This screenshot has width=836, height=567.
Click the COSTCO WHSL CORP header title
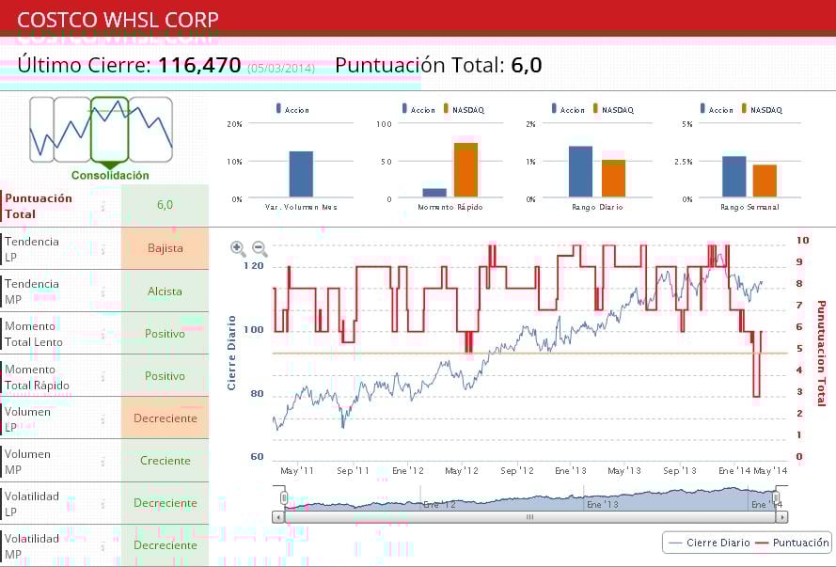pos(118,20)
